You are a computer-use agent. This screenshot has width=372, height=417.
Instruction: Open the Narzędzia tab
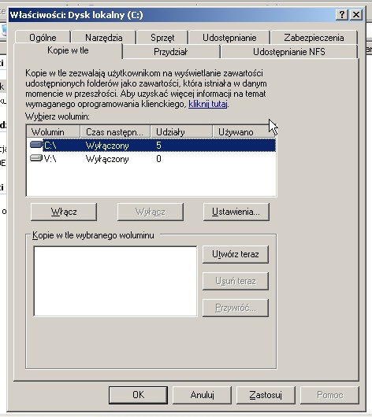(x=104, y=38)
